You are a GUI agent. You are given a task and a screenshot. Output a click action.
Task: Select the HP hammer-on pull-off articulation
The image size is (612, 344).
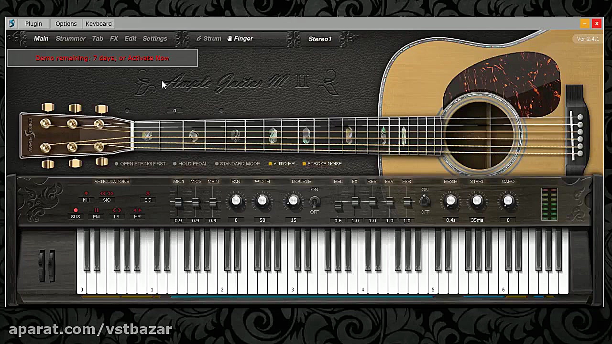[x=137, y=214]
